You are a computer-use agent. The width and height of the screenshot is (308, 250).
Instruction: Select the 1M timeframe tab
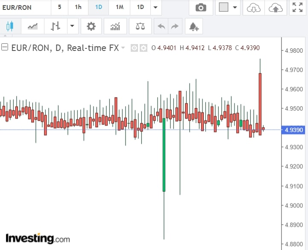point(120,8)
